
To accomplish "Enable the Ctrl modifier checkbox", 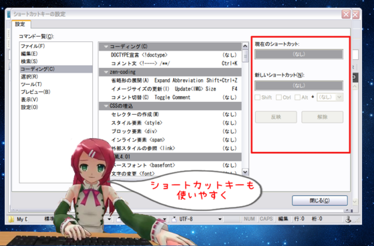I will 278,97.
